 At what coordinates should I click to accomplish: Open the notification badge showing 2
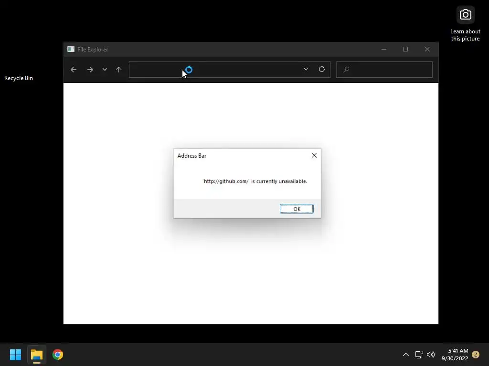(476, 355)
